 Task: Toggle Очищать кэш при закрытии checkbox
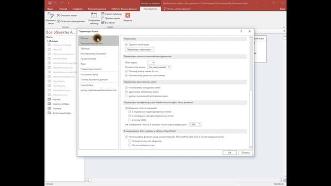point(130,141)
